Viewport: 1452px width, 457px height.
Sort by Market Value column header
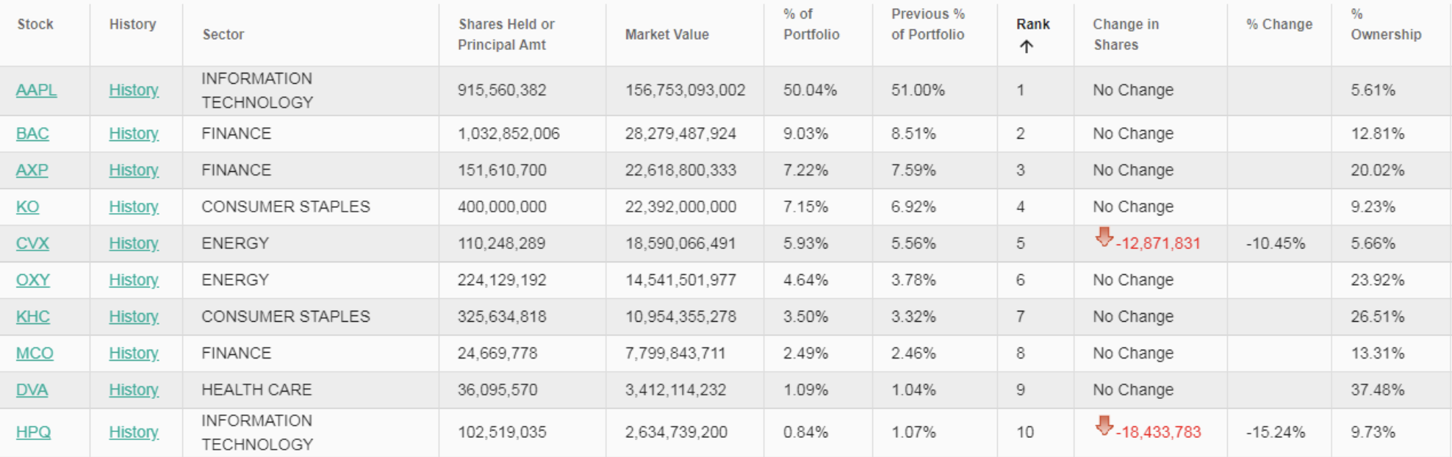click(666, 35)
